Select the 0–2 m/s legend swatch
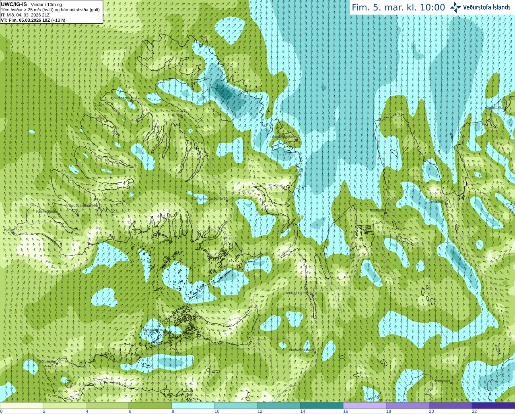Viewport: 515px width, 414px height. [21, 406]
